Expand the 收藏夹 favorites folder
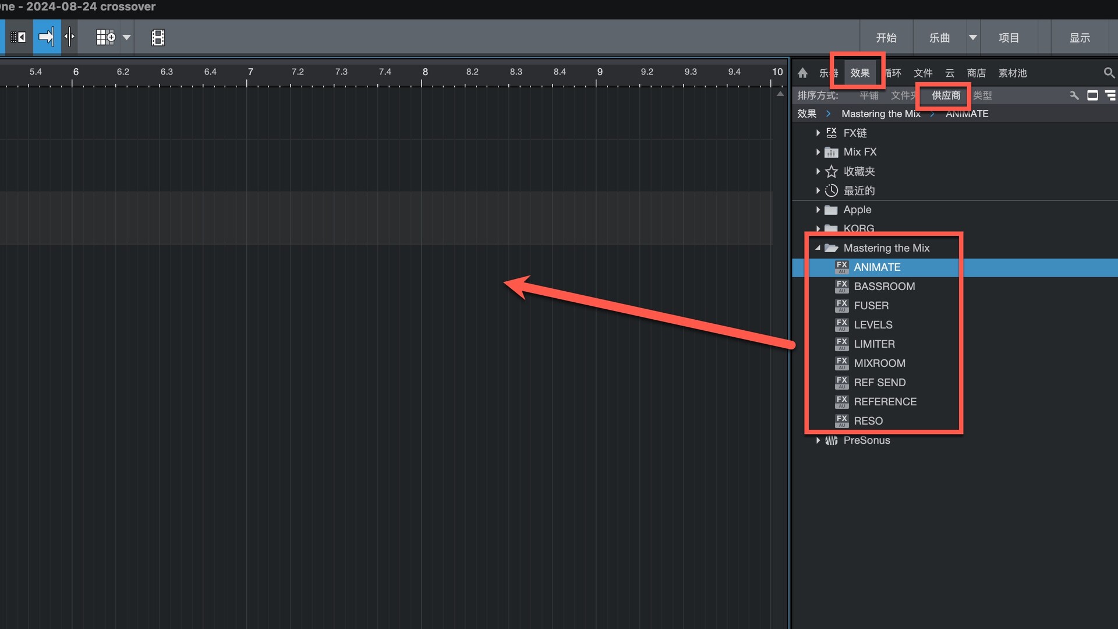This screenshot has height=629, width=1118. [818, 171]
